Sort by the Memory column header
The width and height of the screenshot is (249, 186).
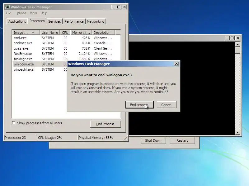[x=81, y=33]
